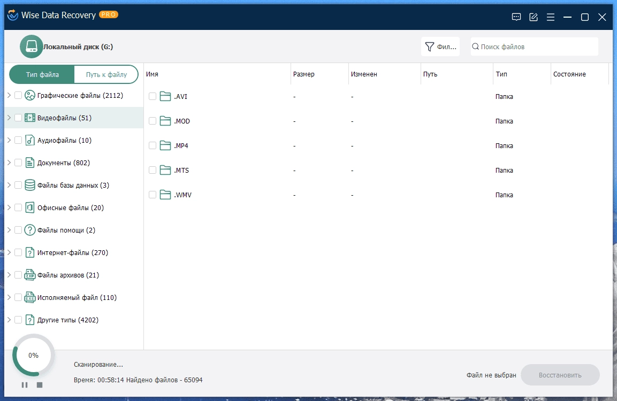This screenshot has height=401, width=617.
Task: Click into the Поиск файлов search field
Action: pos(535,47)
